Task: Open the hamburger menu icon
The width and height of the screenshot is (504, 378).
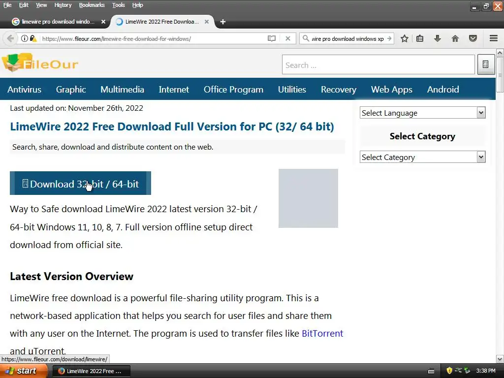Action: [494, 38]
